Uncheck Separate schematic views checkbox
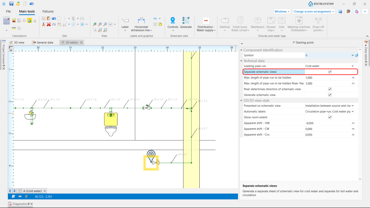The width and height of the screenshot is (370, 208). click(330, 72)
